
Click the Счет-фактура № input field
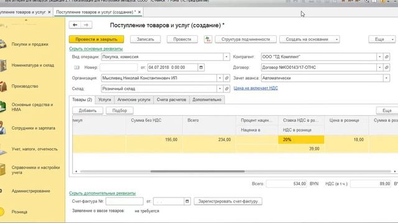click(x=124, y=201)
